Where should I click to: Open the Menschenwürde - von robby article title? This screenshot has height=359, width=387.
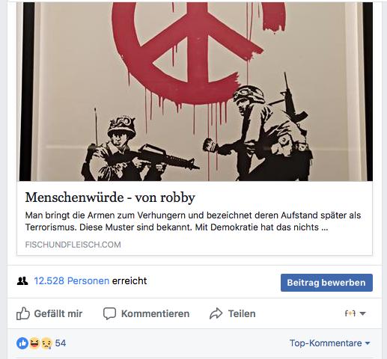coord(110,197)
